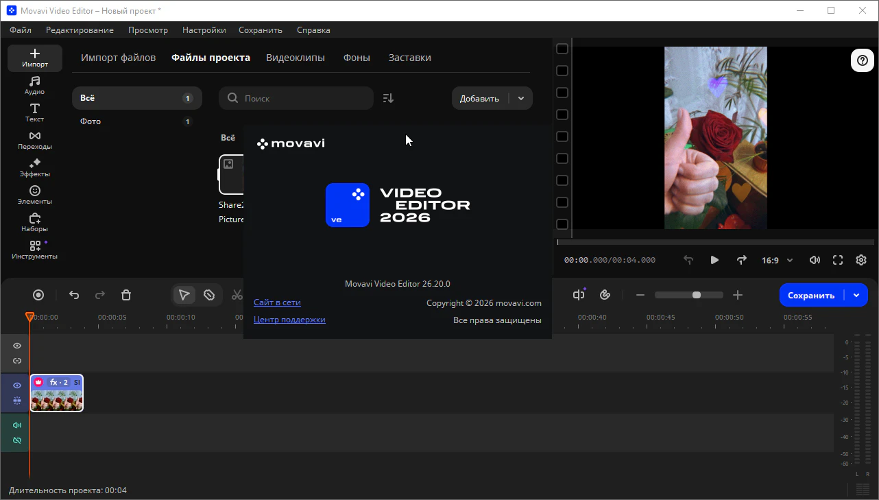Zoom out the timeline with minus
Screen dimensions: 879x500
coord(640,295)
